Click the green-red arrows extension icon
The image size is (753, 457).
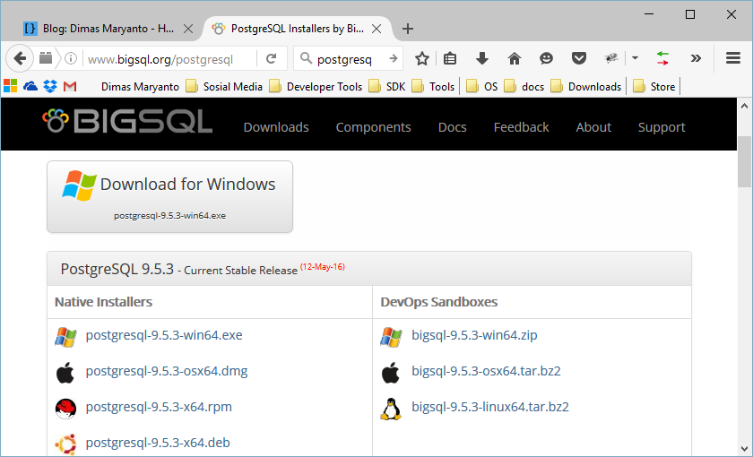662,58
